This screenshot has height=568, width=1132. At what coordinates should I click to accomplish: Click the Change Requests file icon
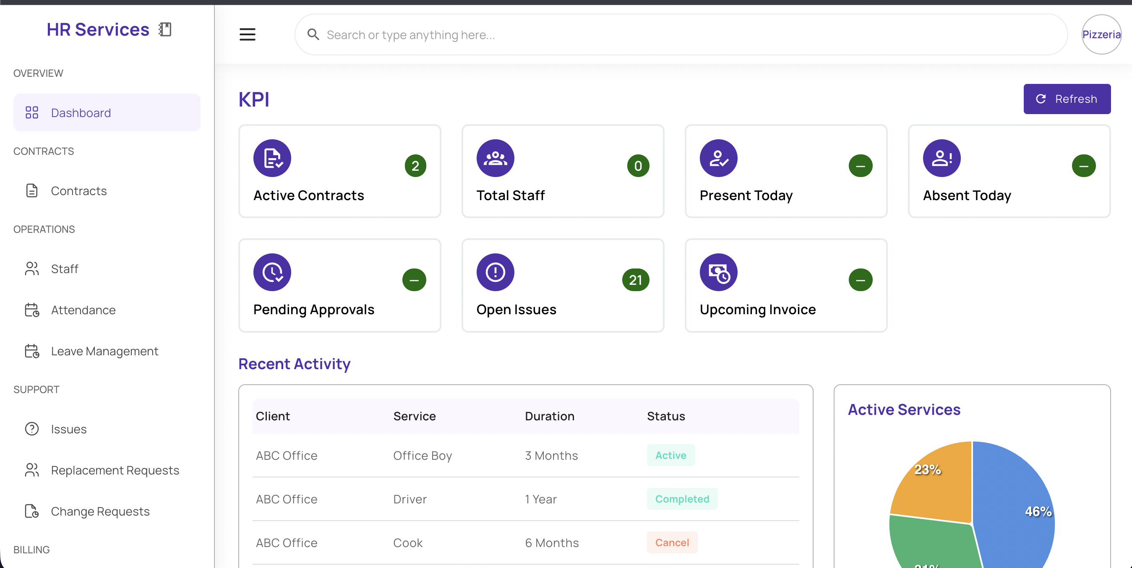click(31, 511)
